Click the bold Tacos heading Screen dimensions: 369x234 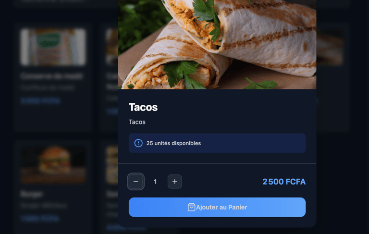click(143, 107)
